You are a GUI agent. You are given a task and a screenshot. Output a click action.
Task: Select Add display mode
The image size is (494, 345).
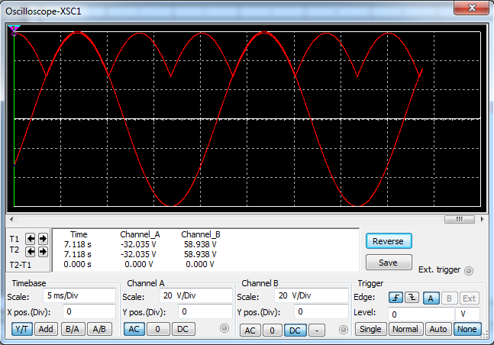pyautogui.click(x=46, y=329)
